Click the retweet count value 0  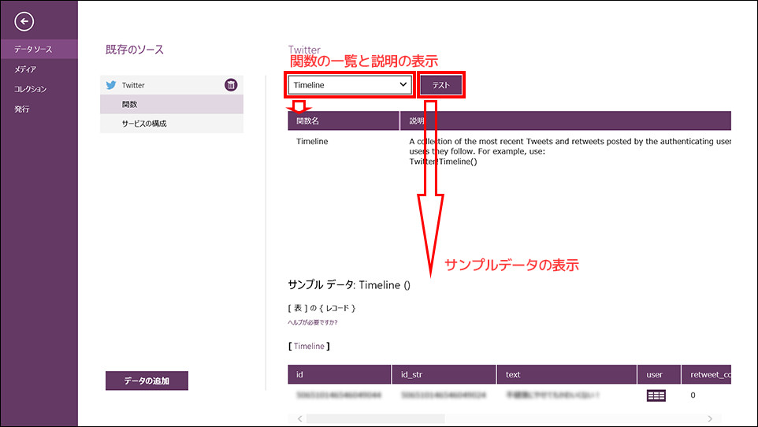coord(693,395)
